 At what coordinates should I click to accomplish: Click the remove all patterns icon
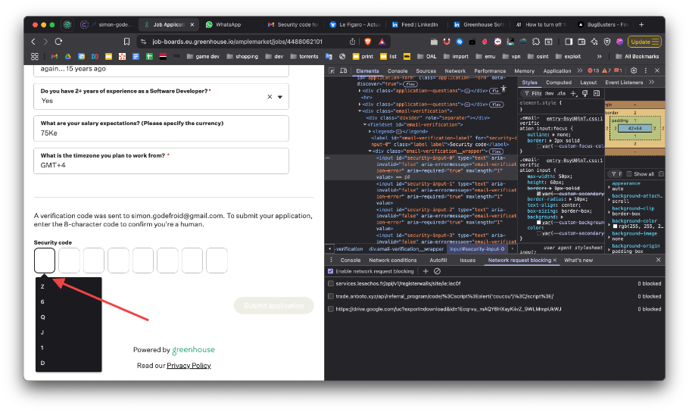437,271
